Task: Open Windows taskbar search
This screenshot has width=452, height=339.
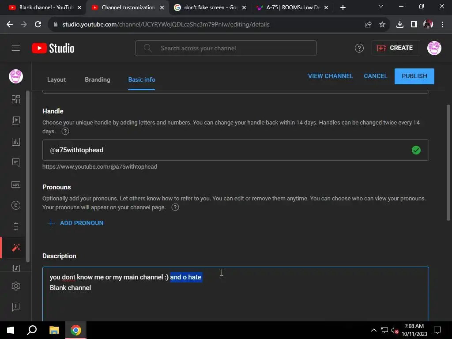Action: pyautogui.click(x=32, y=330)
